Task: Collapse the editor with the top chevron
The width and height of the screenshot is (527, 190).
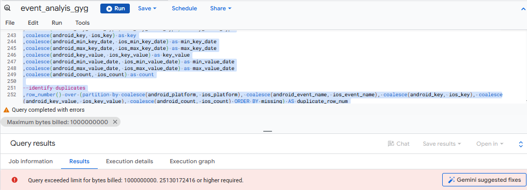Action: [x=523, y=10]
